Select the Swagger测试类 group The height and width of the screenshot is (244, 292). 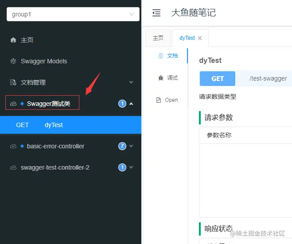click(x=49, y=104)
